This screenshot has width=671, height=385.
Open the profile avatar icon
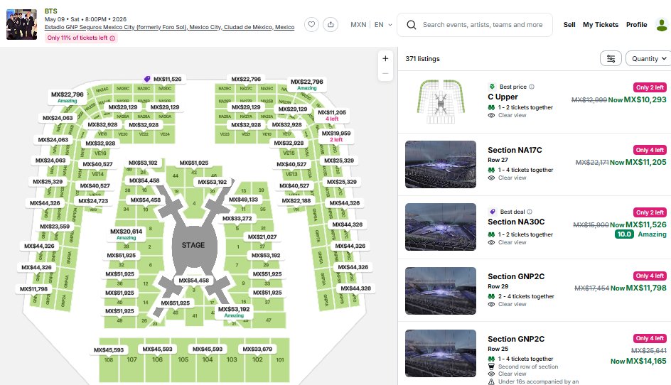pyautogui.click(x=662, y=25)
